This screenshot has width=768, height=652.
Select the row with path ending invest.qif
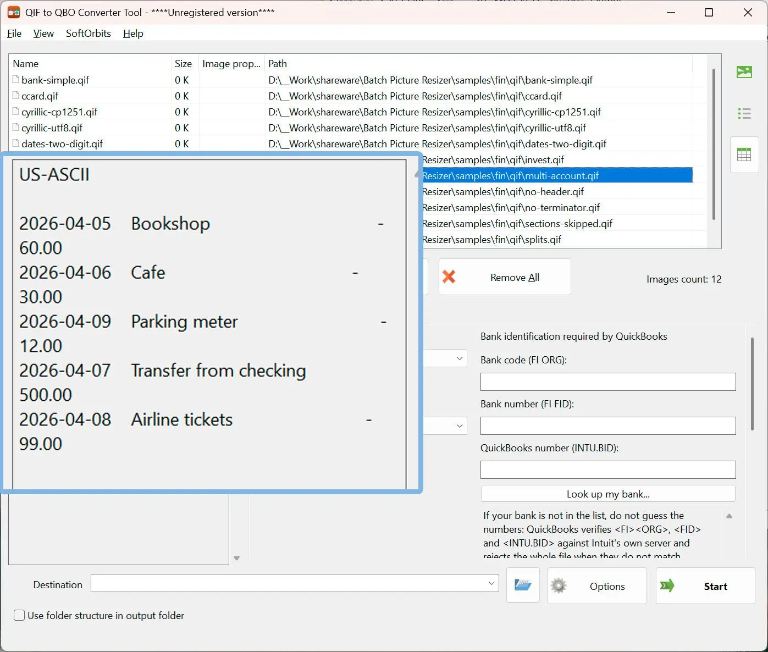(557, 160)
